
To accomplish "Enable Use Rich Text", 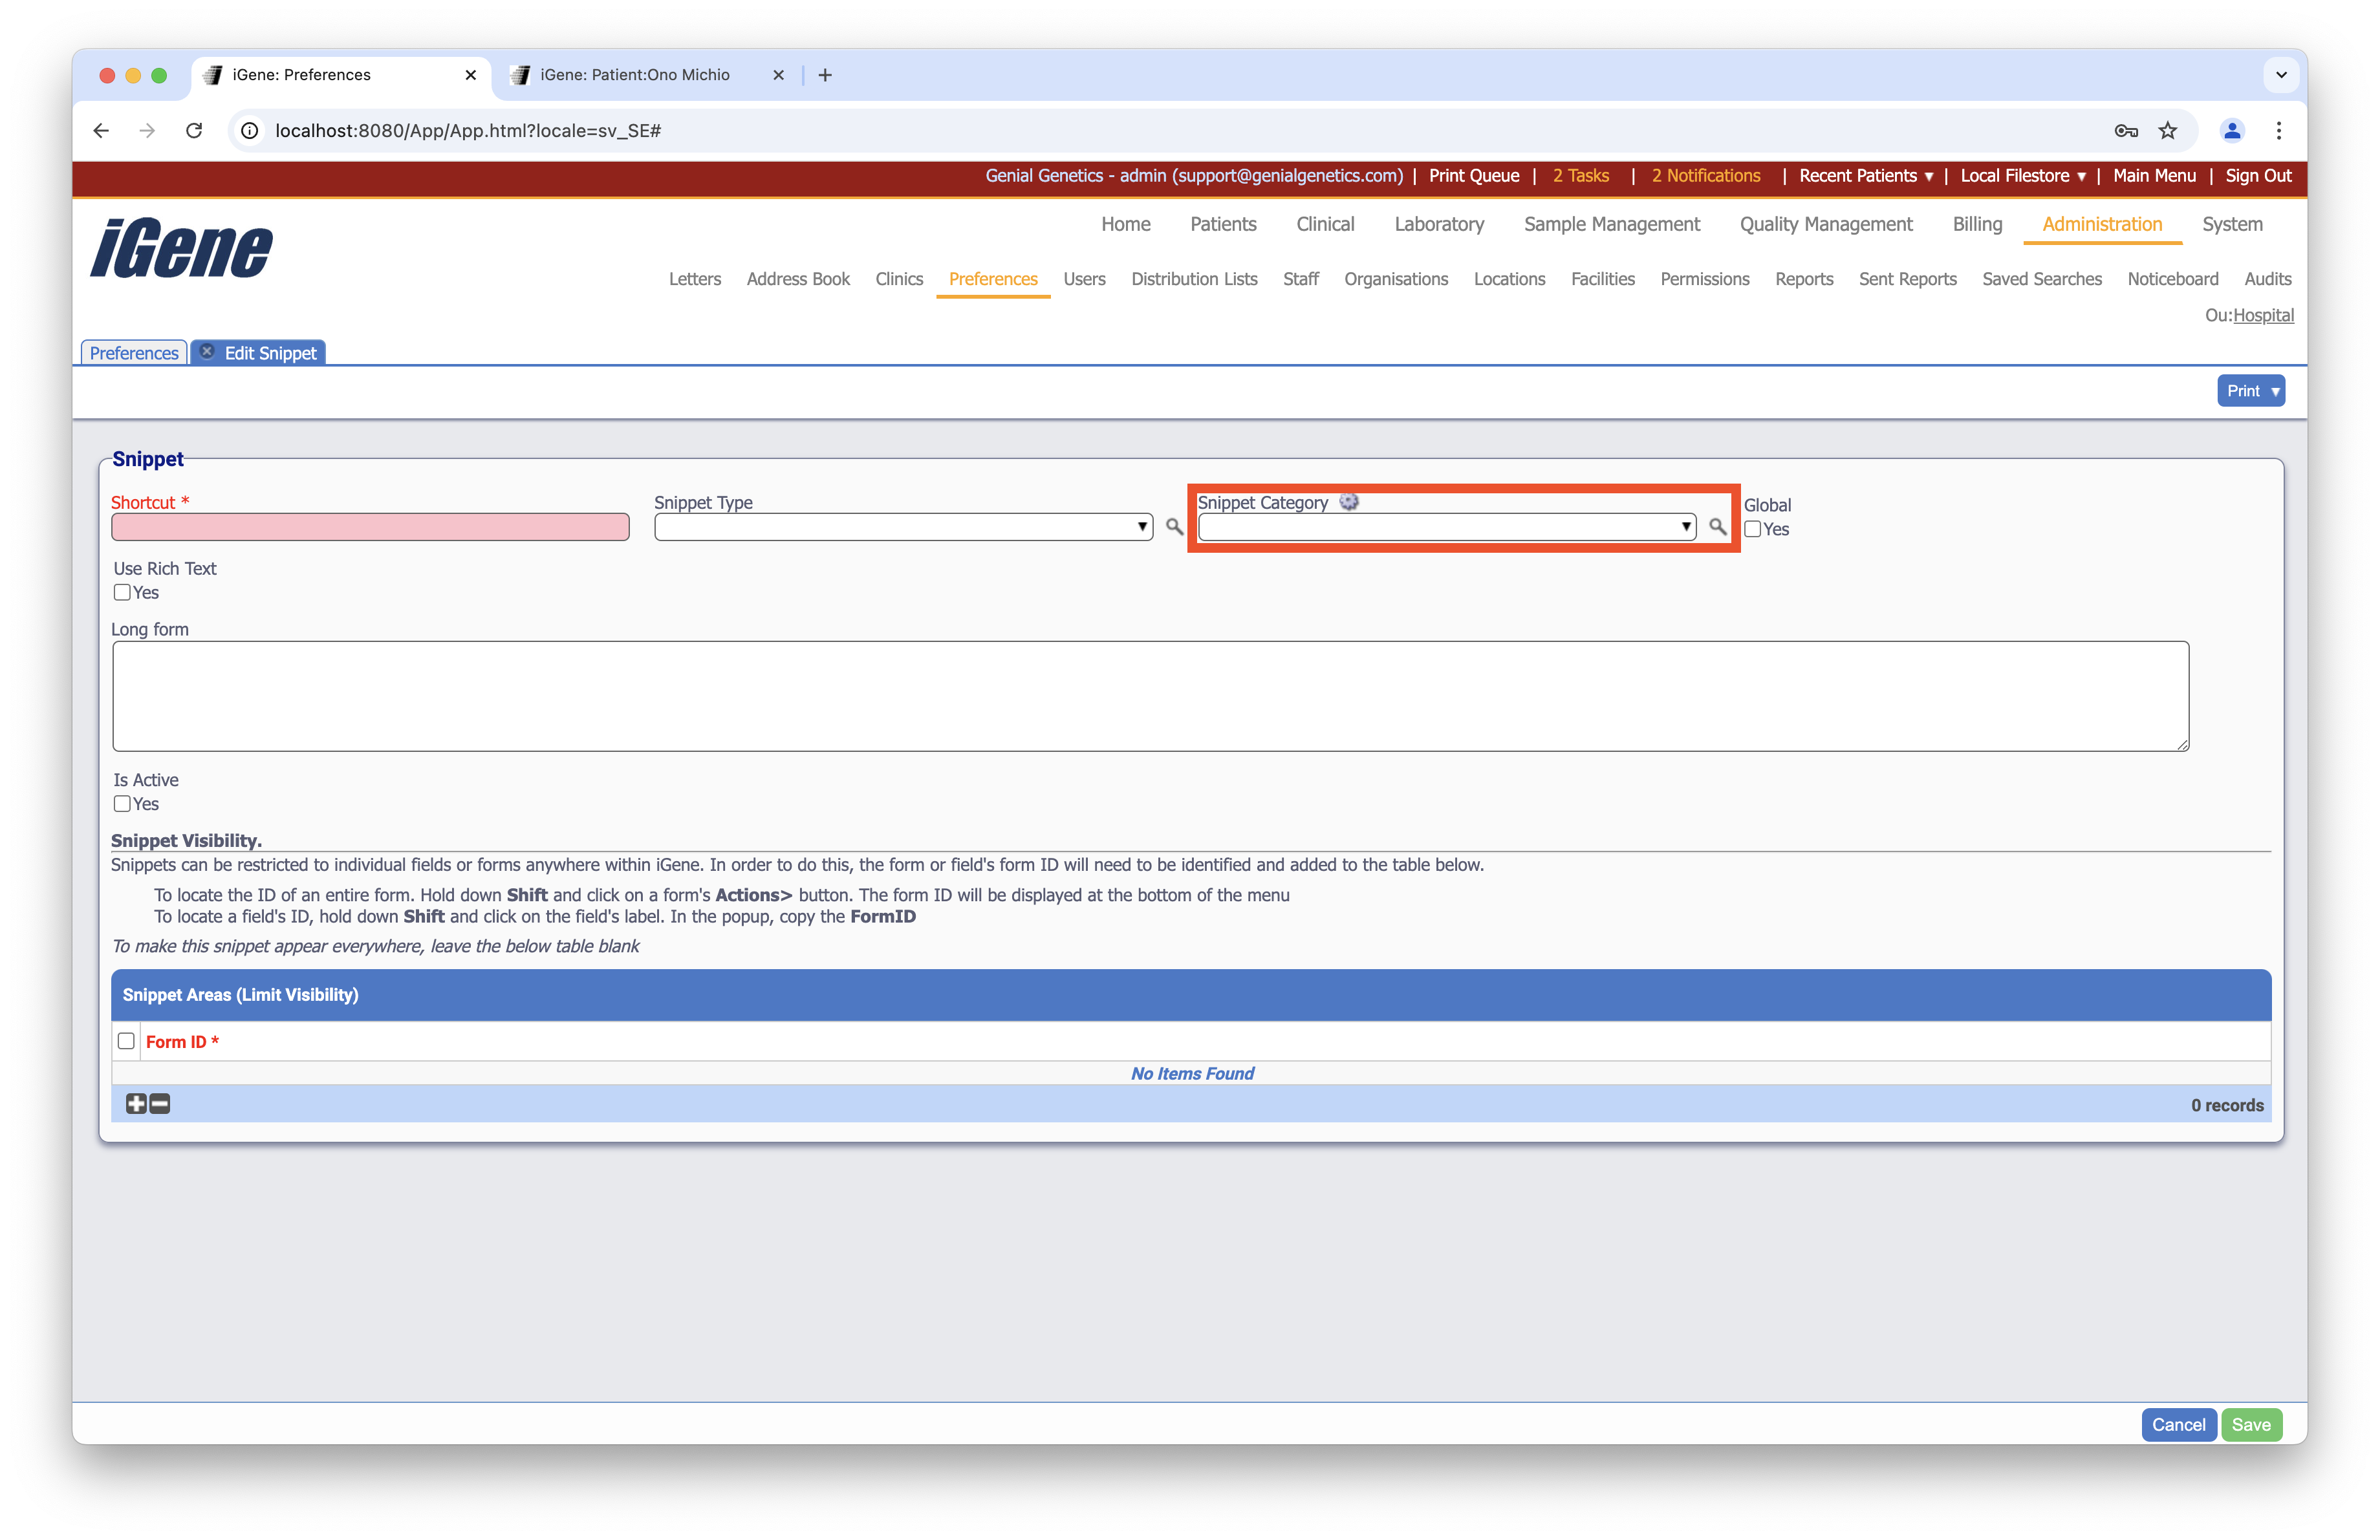I will [123, 593].
